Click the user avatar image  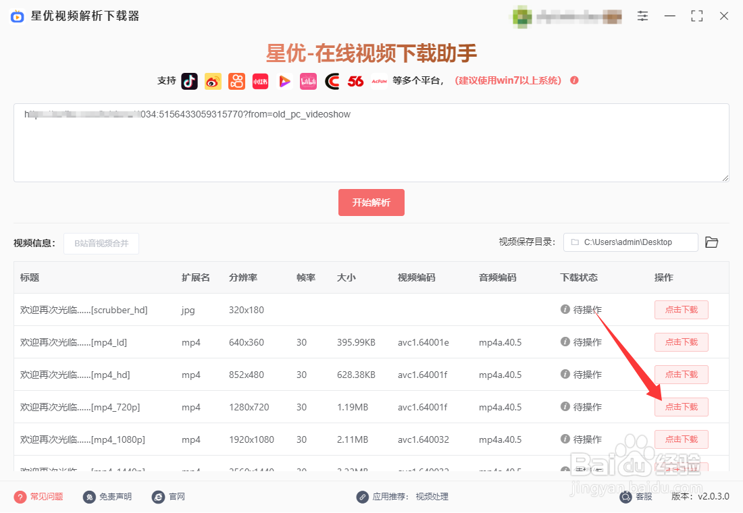click(x=521, y=17)
